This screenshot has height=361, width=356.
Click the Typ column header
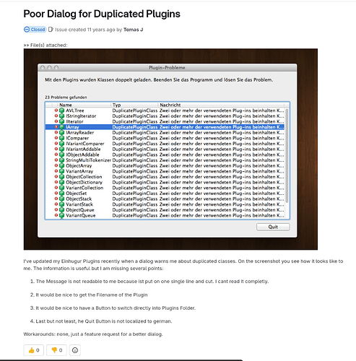134,105
